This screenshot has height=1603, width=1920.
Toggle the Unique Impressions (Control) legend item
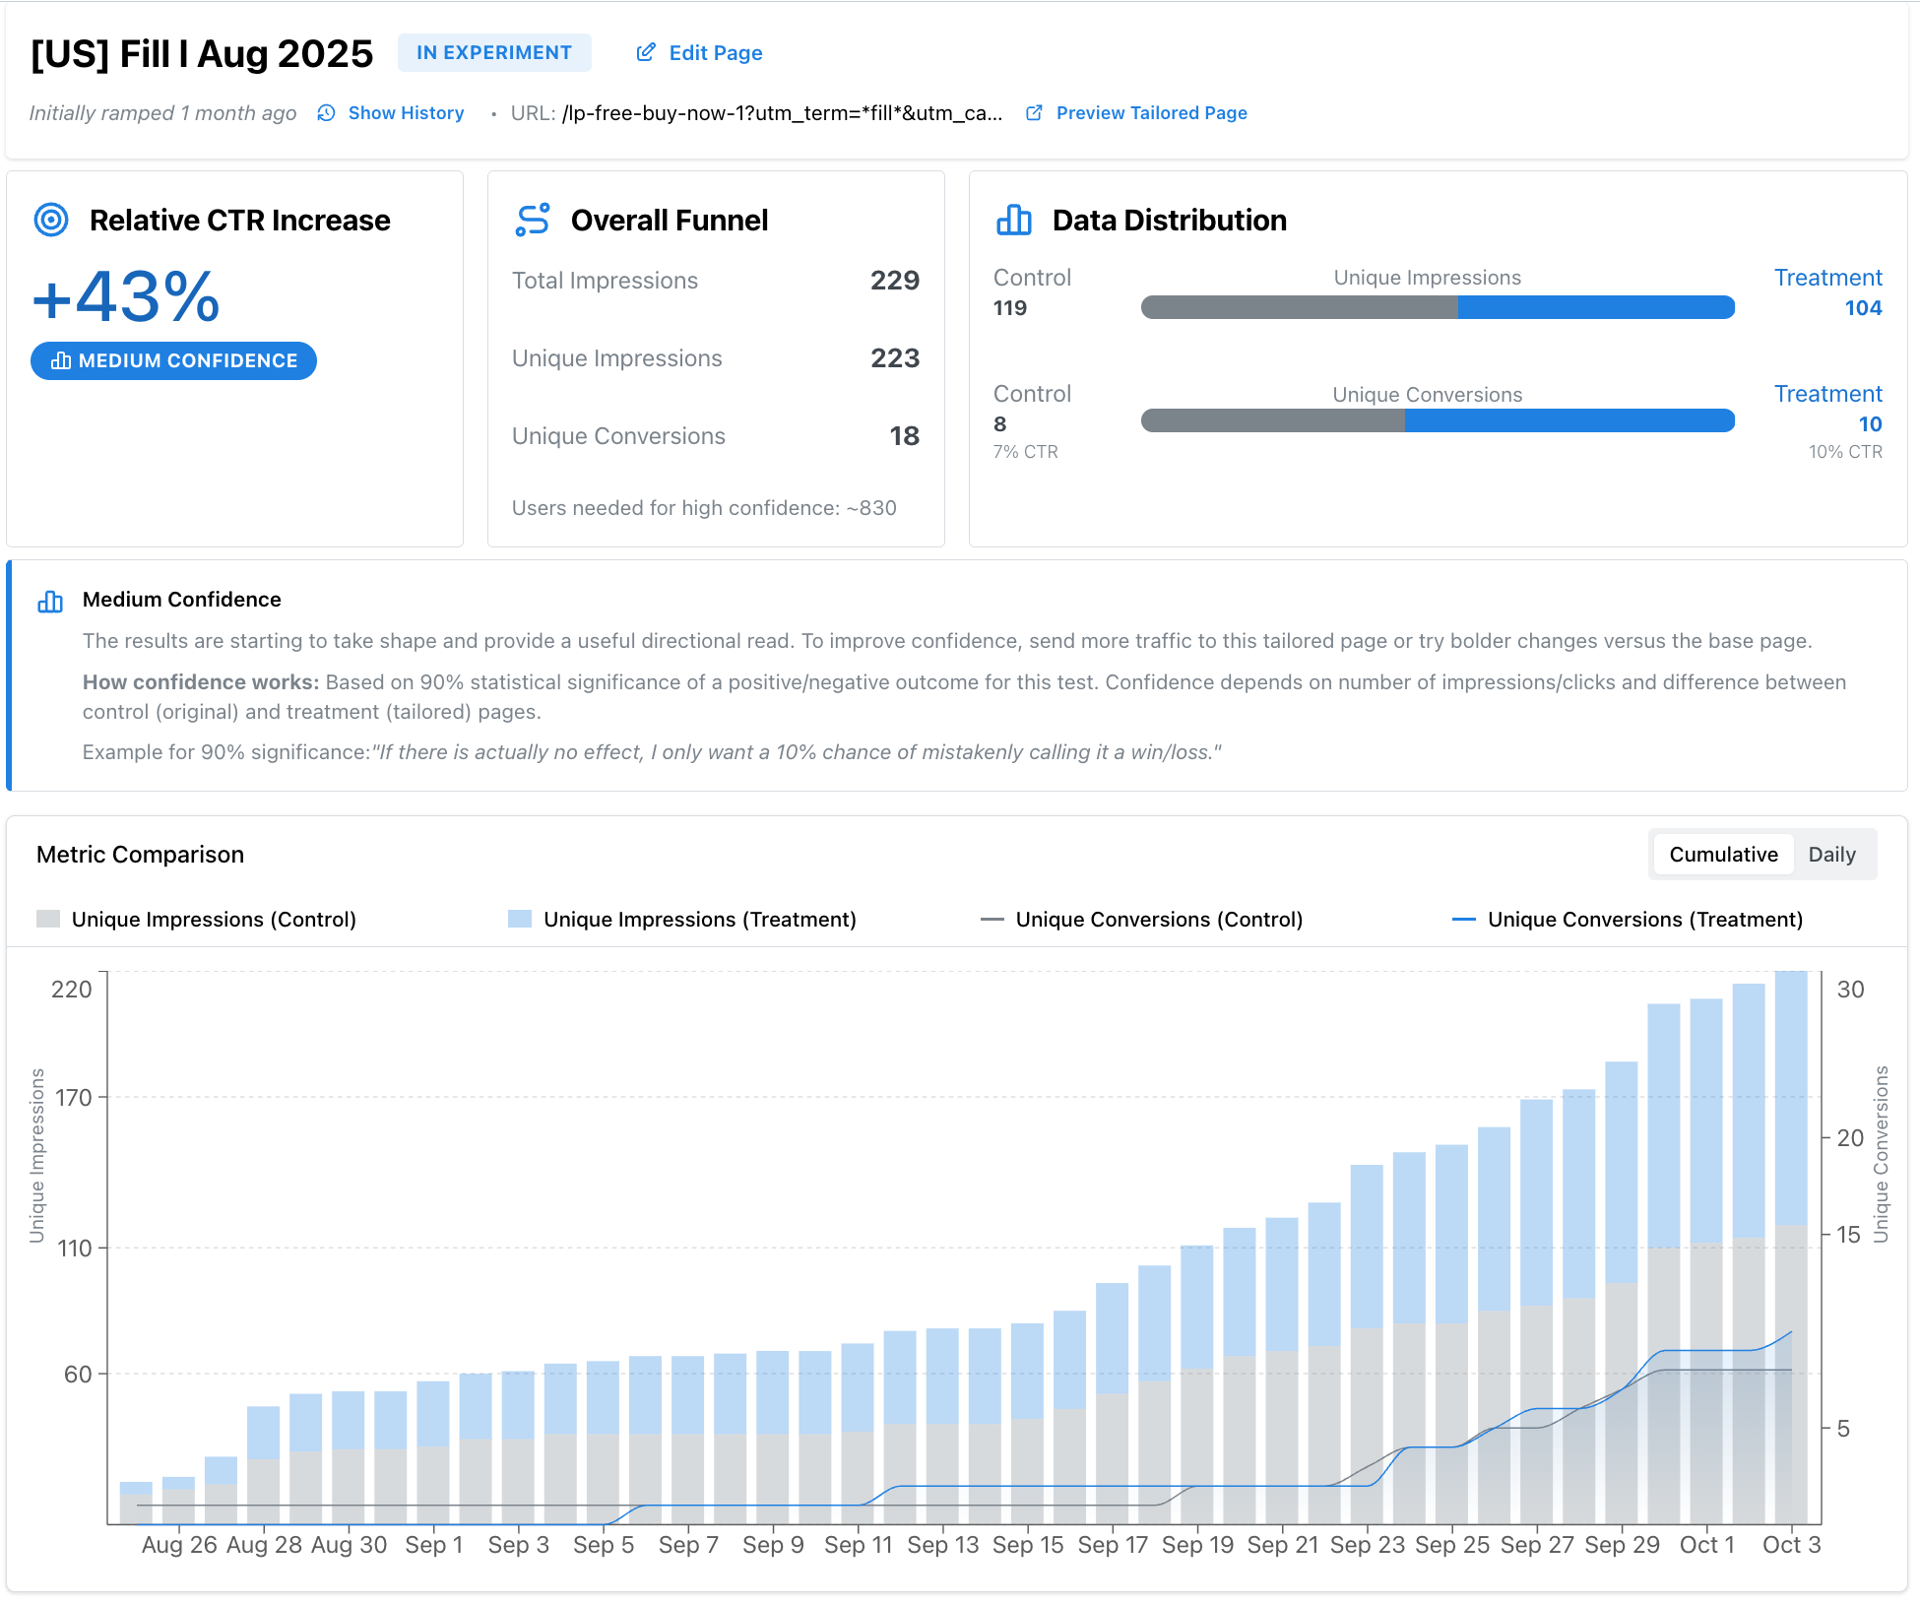213,919
